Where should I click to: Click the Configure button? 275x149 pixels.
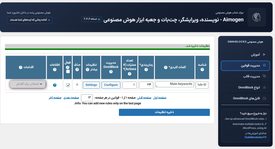[111, 85]
